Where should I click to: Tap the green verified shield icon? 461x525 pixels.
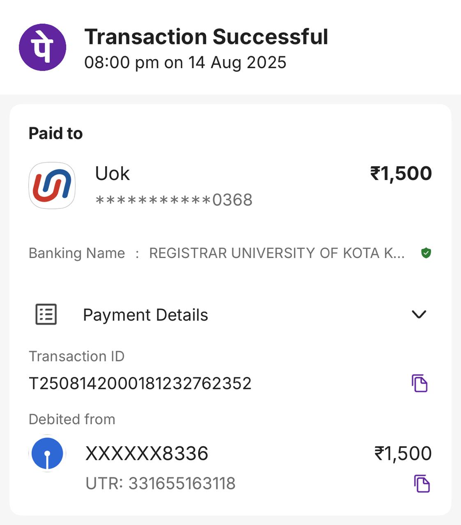coord(426,253)
